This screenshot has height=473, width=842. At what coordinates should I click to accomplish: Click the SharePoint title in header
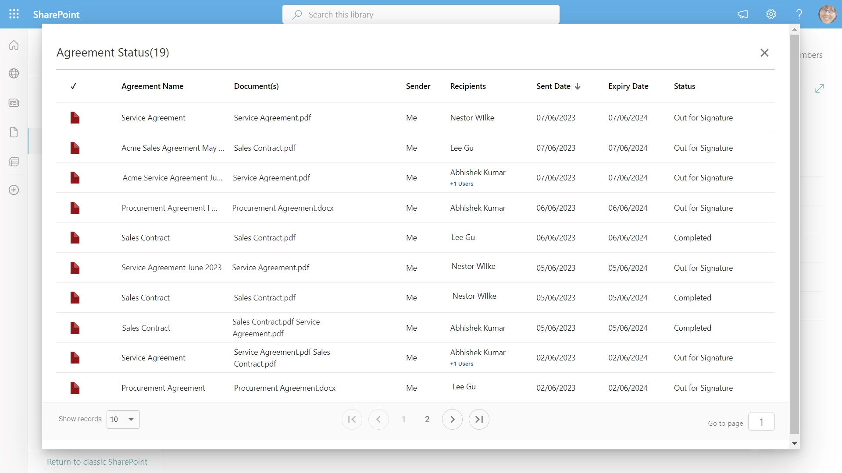coord(56,14)
